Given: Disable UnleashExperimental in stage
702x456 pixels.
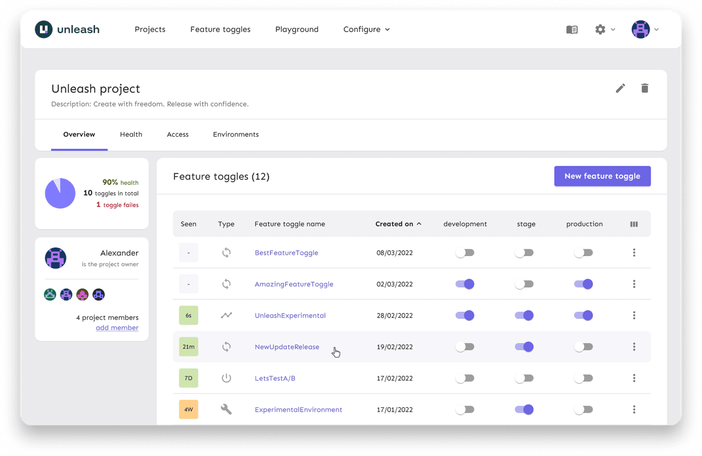Looking at the screenshot, I should point(524,316).
